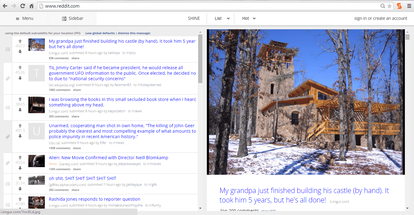The image size is (414, 215).
Task: Share the 'oh shit' gif post
Action: click(75, 190)
